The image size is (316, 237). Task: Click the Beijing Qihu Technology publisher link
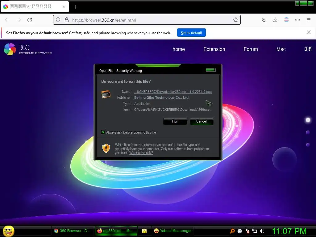click(162, 98)
